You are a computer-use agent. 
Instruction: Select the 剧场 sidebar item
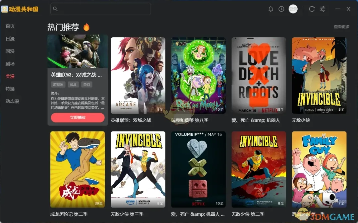(x=10, y=64)
